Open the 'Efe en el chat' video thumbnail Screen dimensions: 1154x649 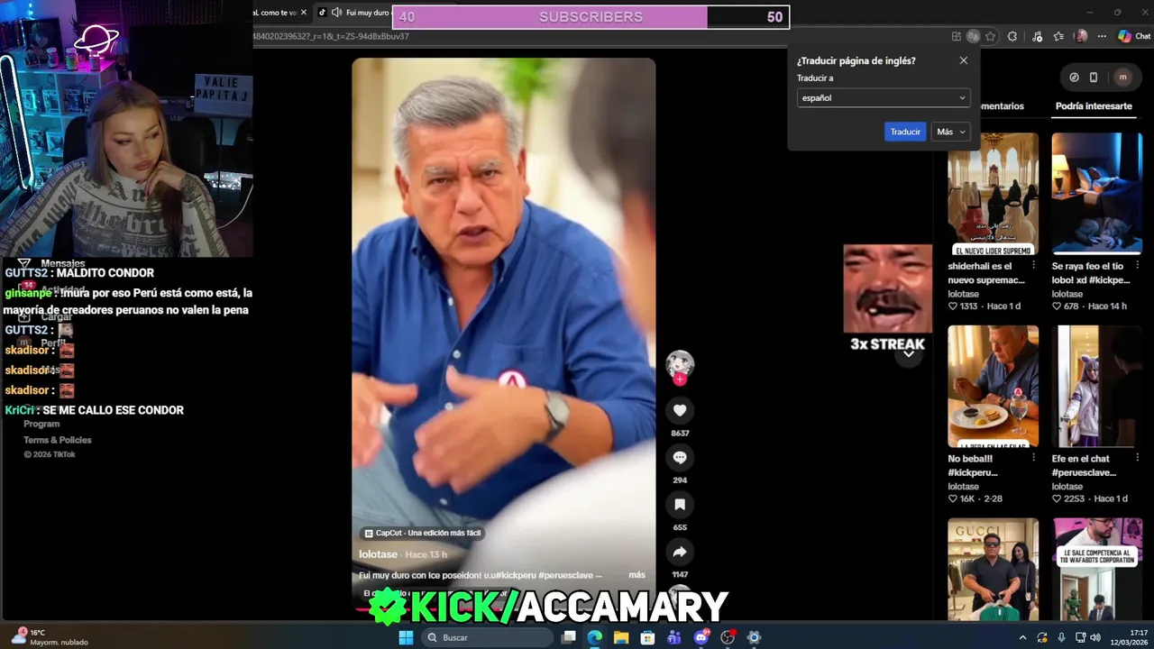click(1096, 387)
